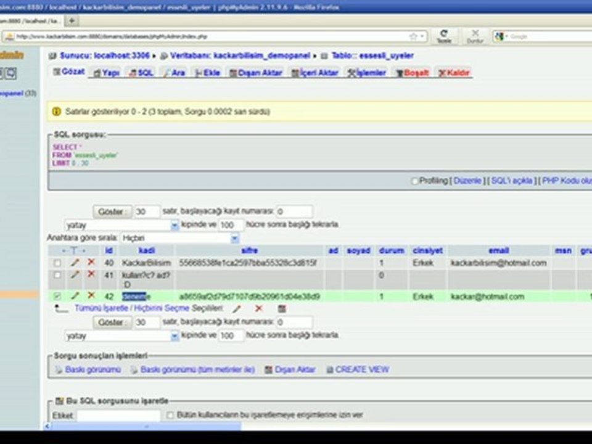Edit row 40 KackarBilisim pencil icon
Image resolution: width=592 pixels, height=444 pixels.
pyautogui.click(x=75, y=263)
